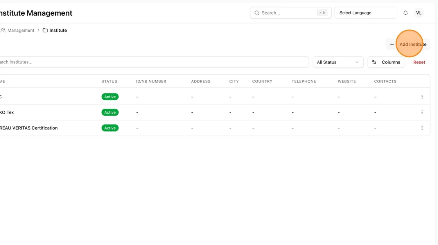Focus the Search institutes field
The width and height of the screenshot is (438, 245).
tap(154, 62)
